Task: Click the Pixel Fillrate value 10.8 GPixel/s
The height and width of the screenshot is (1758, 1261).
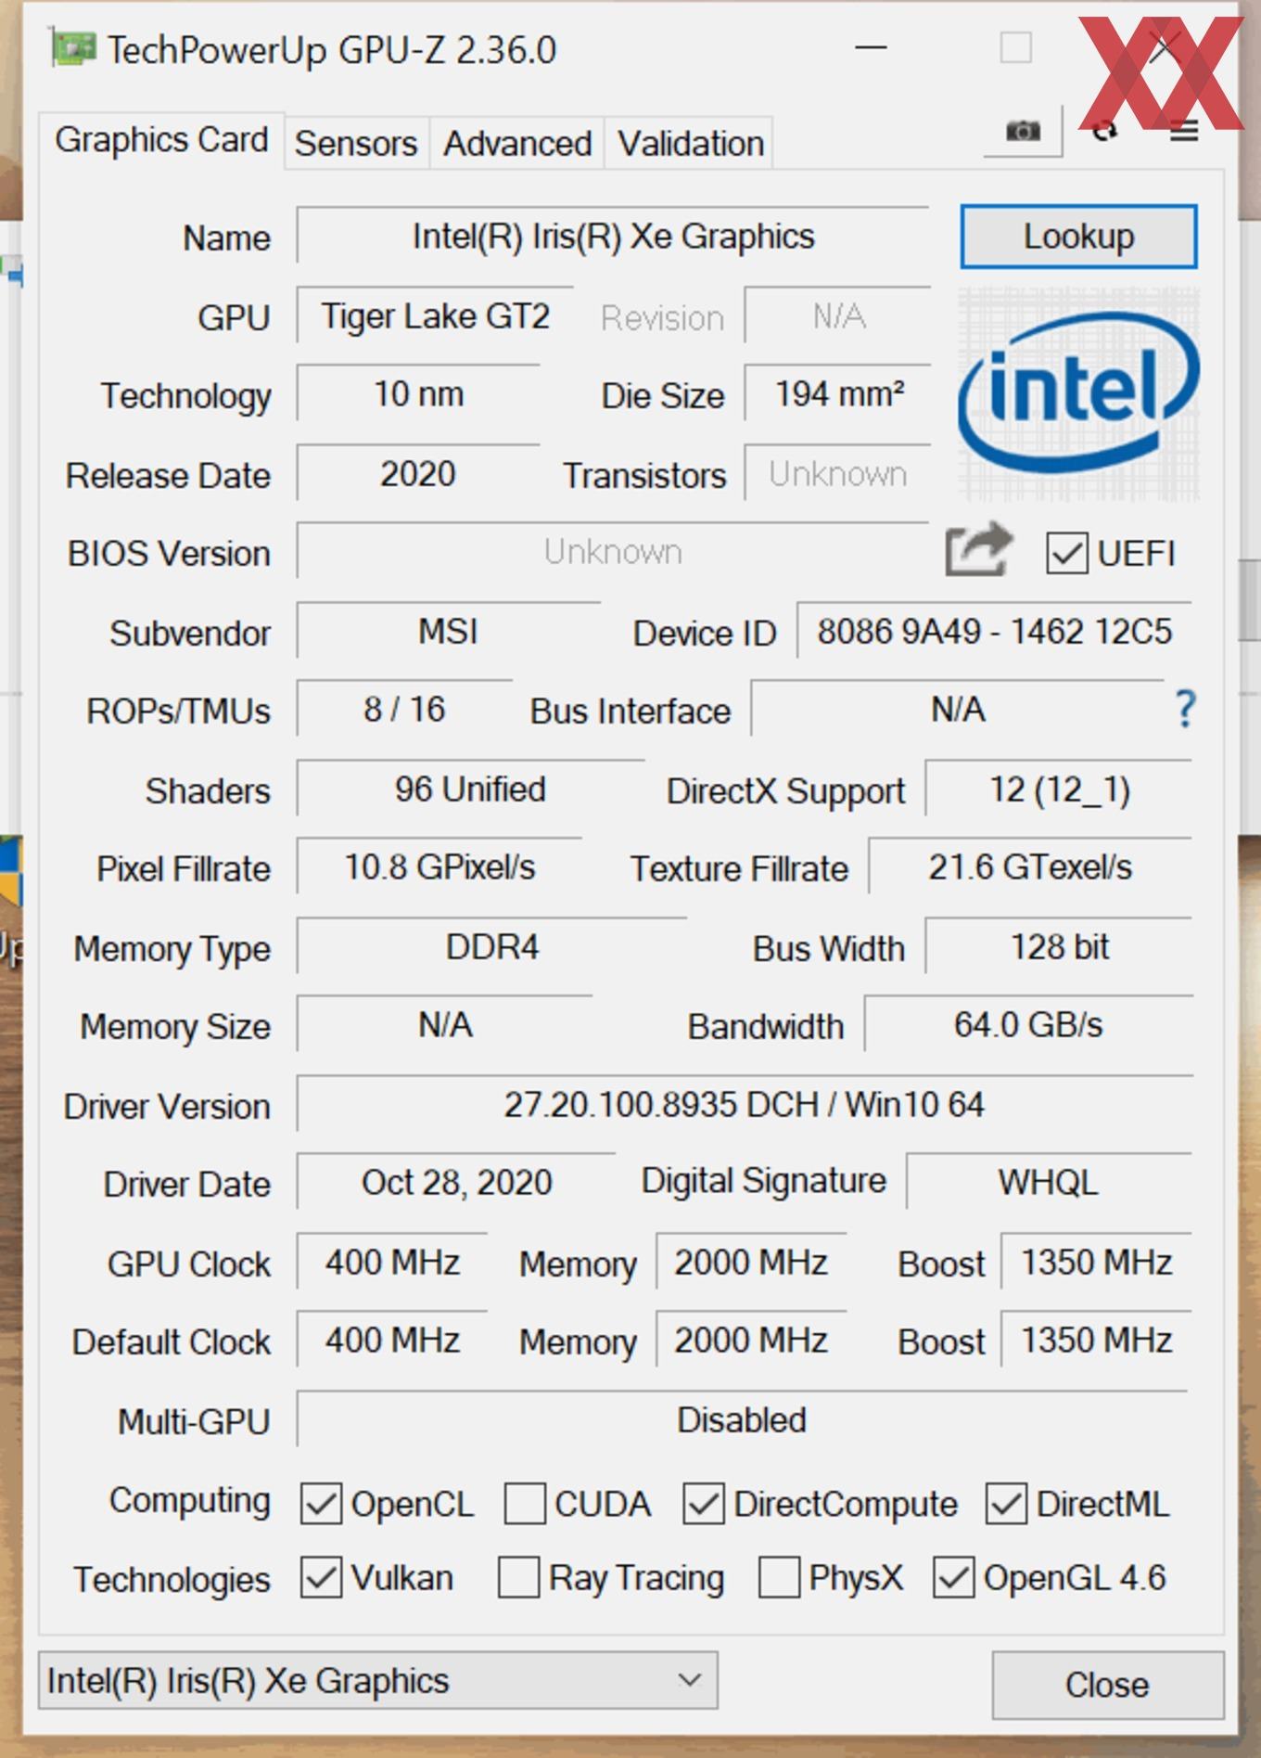Action: (x=439, y=866)
